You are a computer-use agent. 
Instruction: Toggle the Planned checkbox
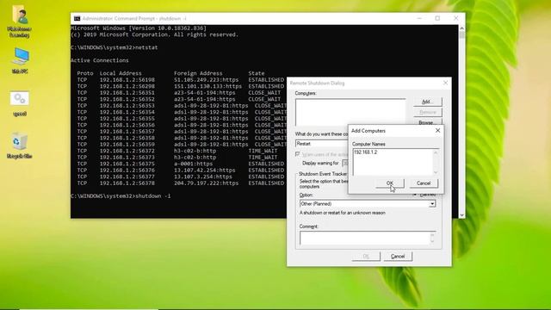[x=415, y=195]
